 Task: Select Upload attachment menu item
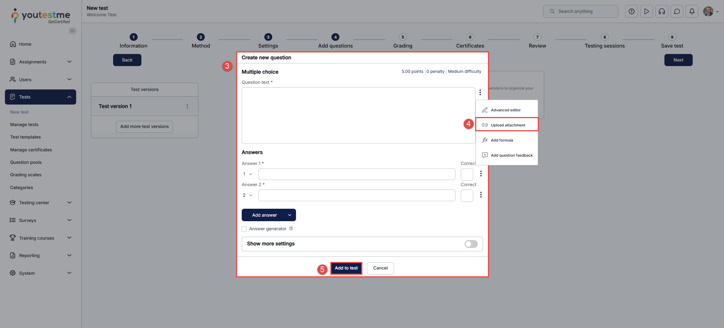click(507, 125)
